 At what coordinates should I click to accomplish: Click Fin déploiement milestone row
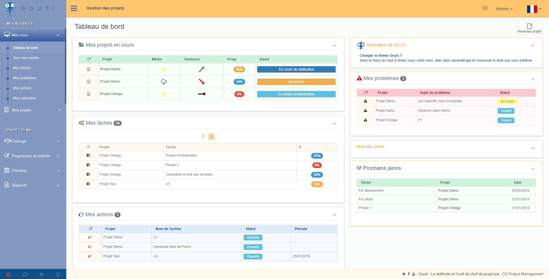click(446, 191)
